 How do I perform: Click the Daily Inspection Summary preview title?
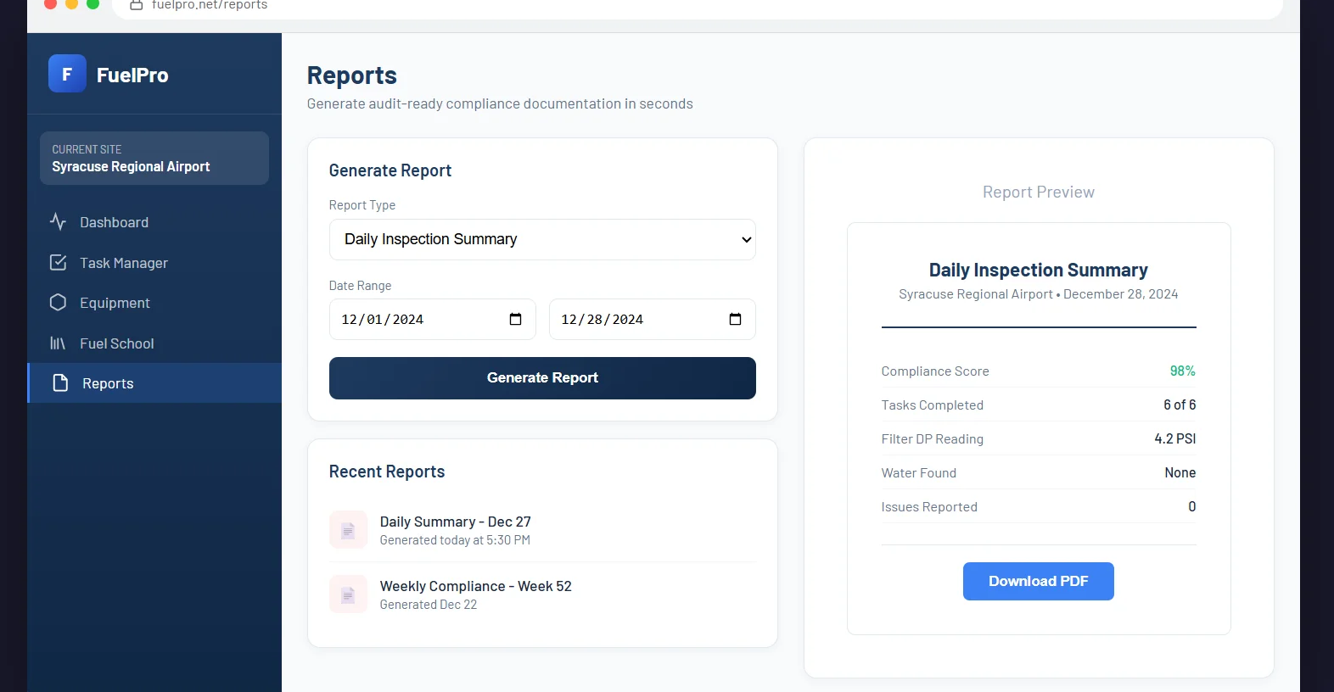[x=1039, y=271]
